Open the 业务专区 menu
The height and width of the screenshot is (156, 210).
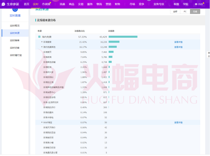(159, 4)
